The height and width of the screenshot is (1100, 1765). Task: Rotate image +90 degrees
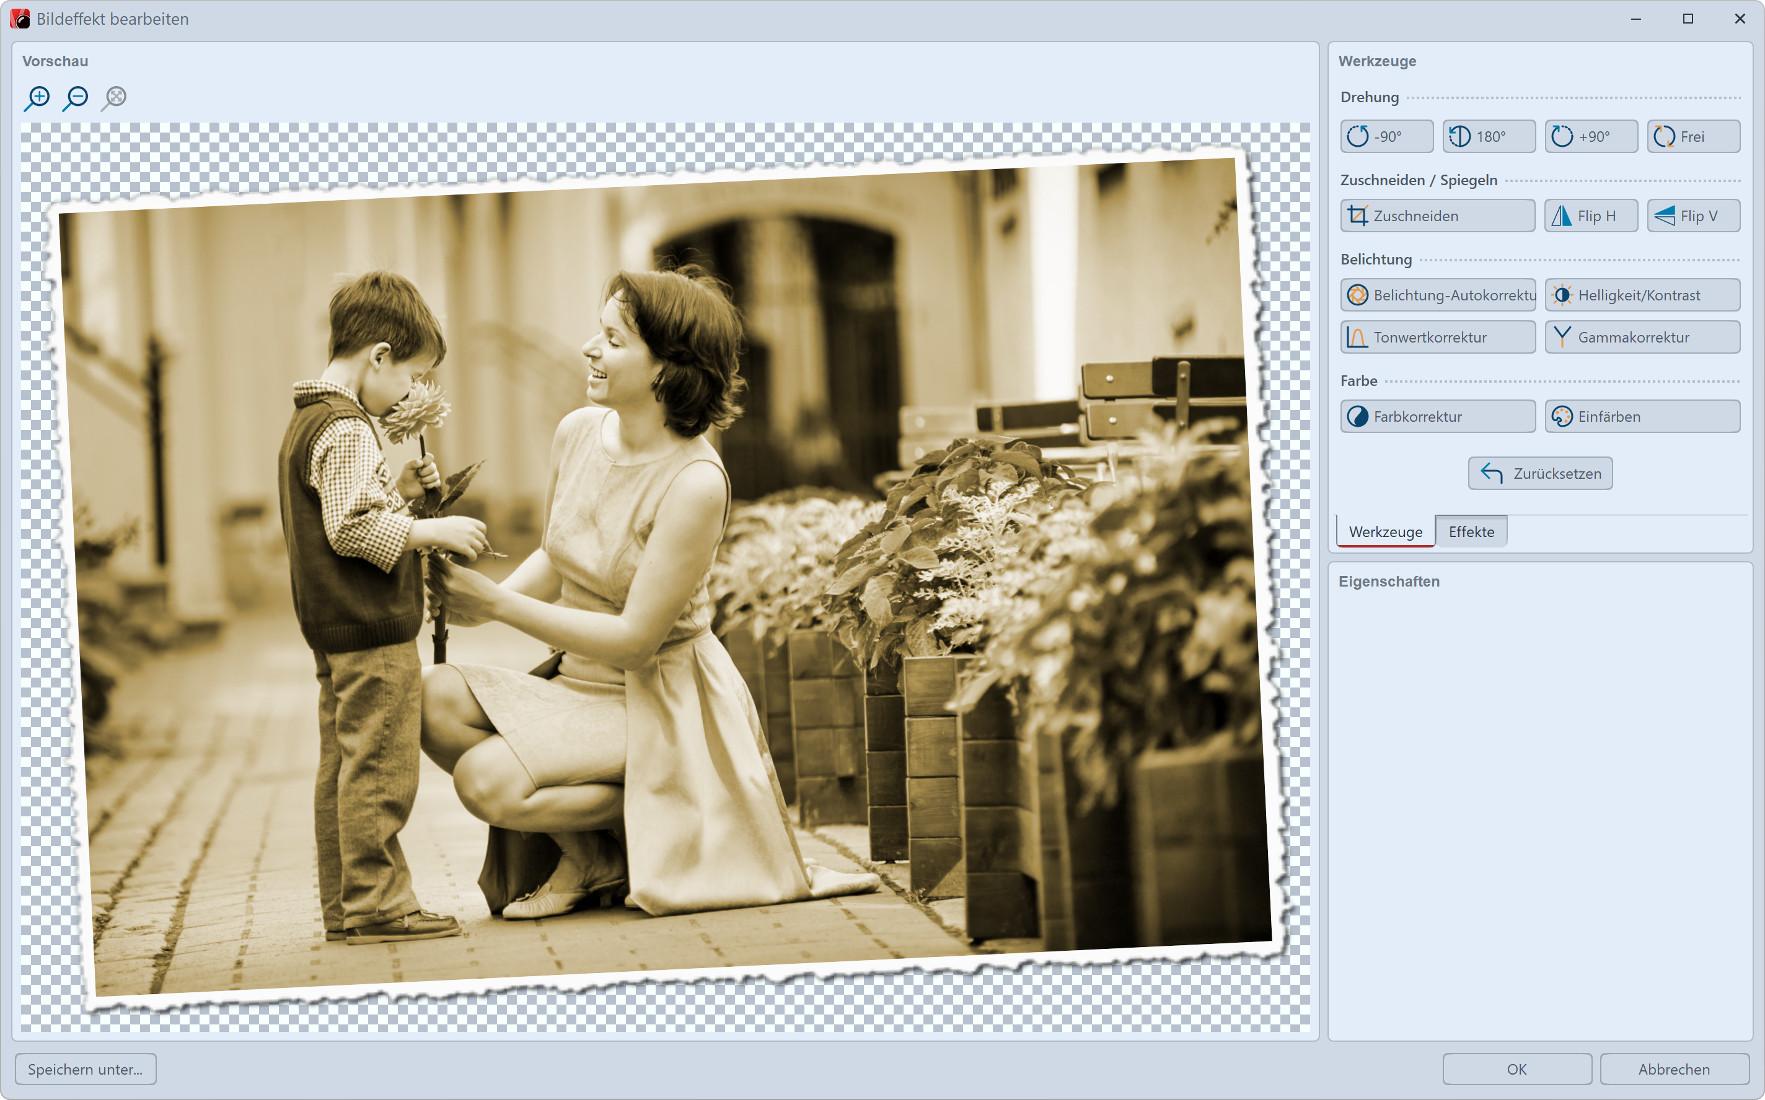tap(1591, 137)
